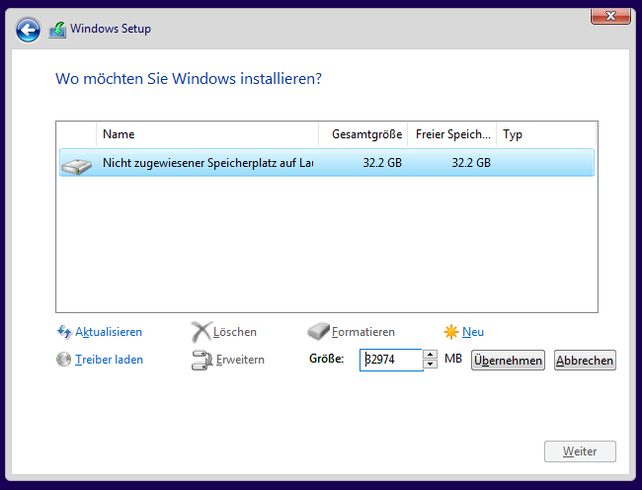The image size is (642, 490).
Task: Click the Weiter button
Action: pyautogui.click(x=580, y=451)
